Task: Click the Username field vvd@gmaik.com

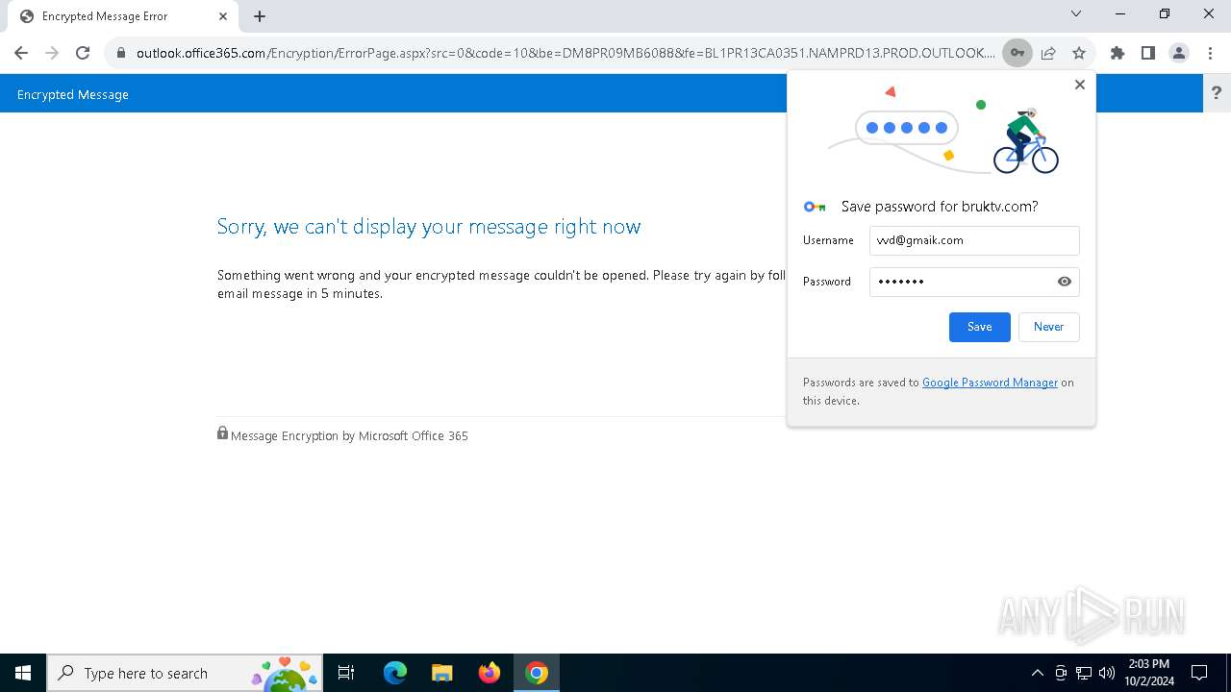Action: tap(974, 240)
